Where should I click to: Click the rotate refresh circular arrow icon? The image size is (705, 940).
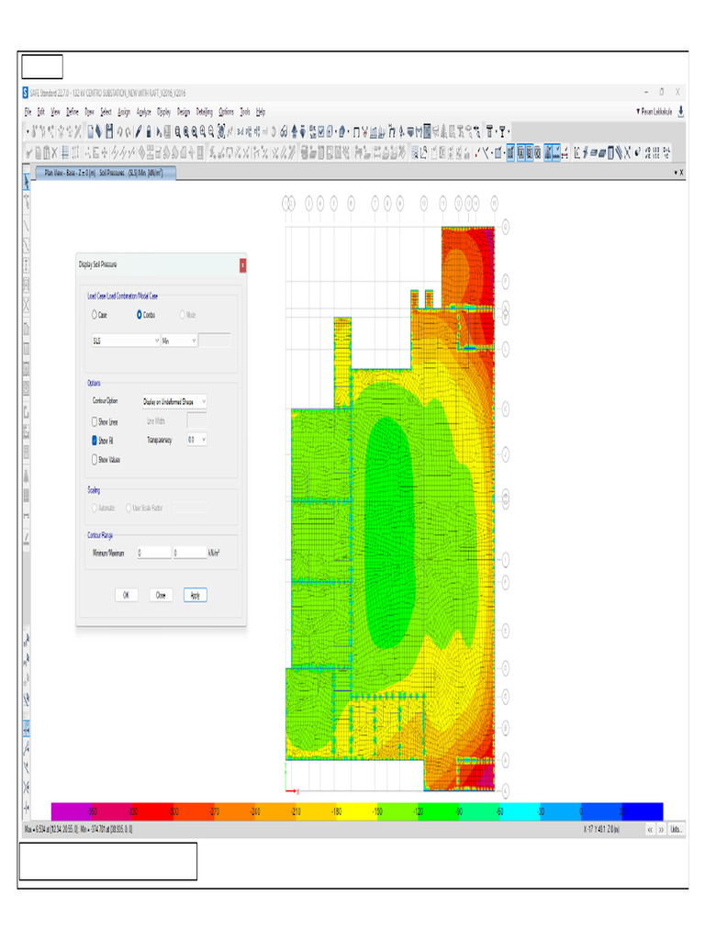pos(274,132)
